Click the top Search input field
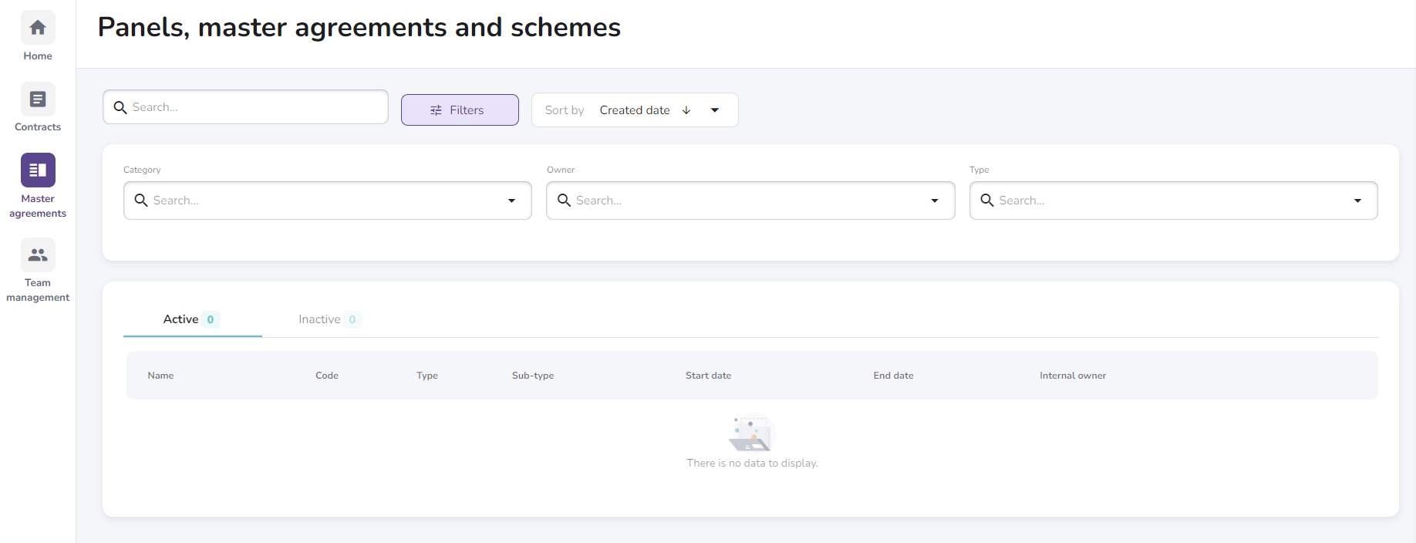The height and width of the screenshot is (543, 1416). point(255,107)
